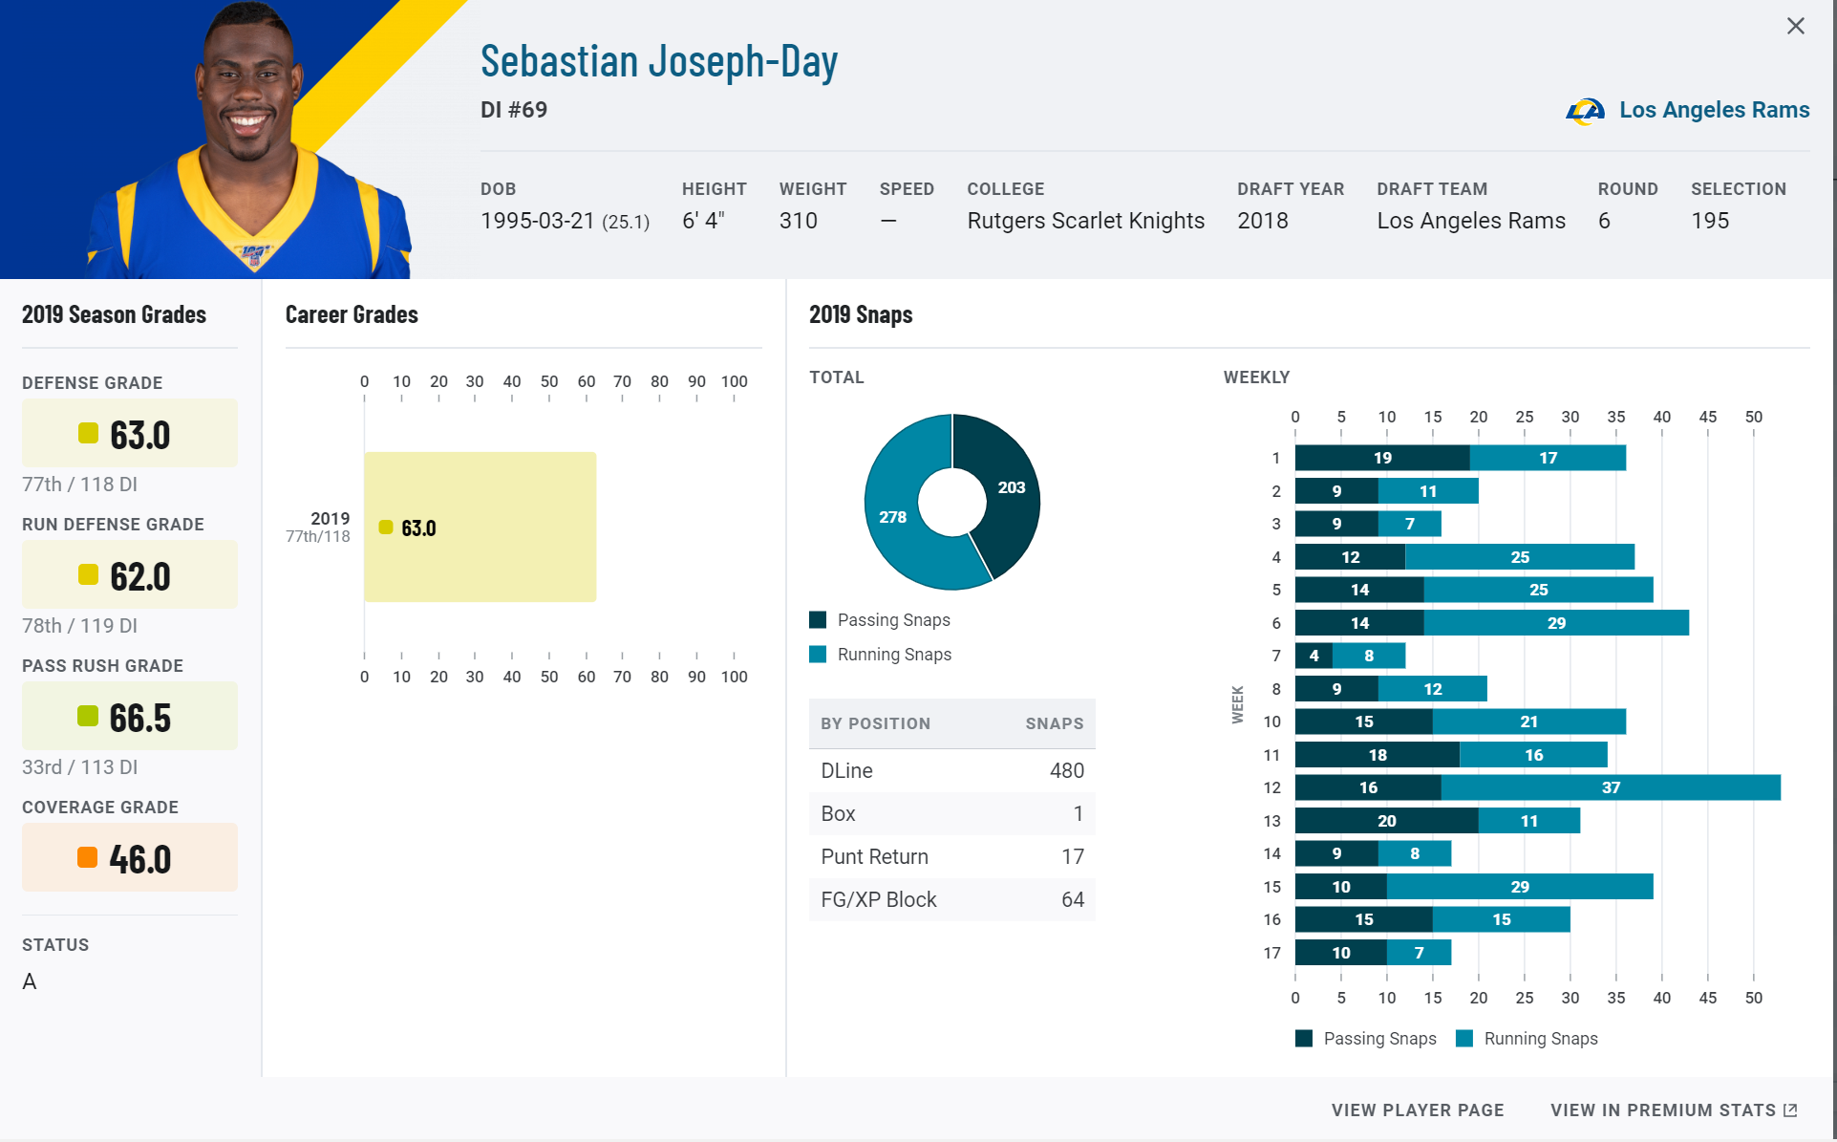Click the By Position column header

point(875,723)
